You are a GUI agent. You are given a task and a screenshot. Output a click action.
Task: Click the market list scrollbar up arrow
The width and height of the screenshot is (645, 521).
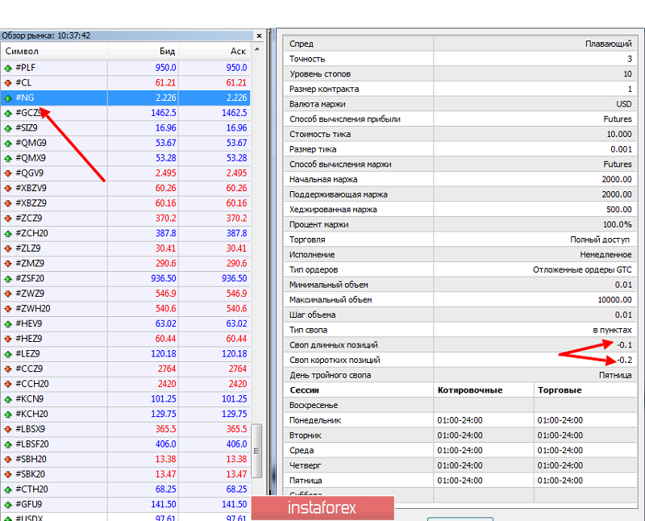point(257,49)
